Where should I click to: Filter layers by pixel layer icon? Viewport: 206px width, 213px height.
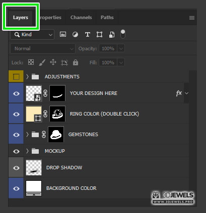coord(63,34)
